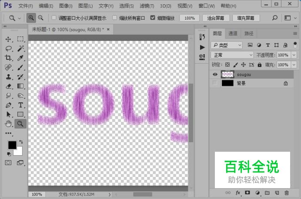
Task: Open the Filter menu
Action: point(147,6)
